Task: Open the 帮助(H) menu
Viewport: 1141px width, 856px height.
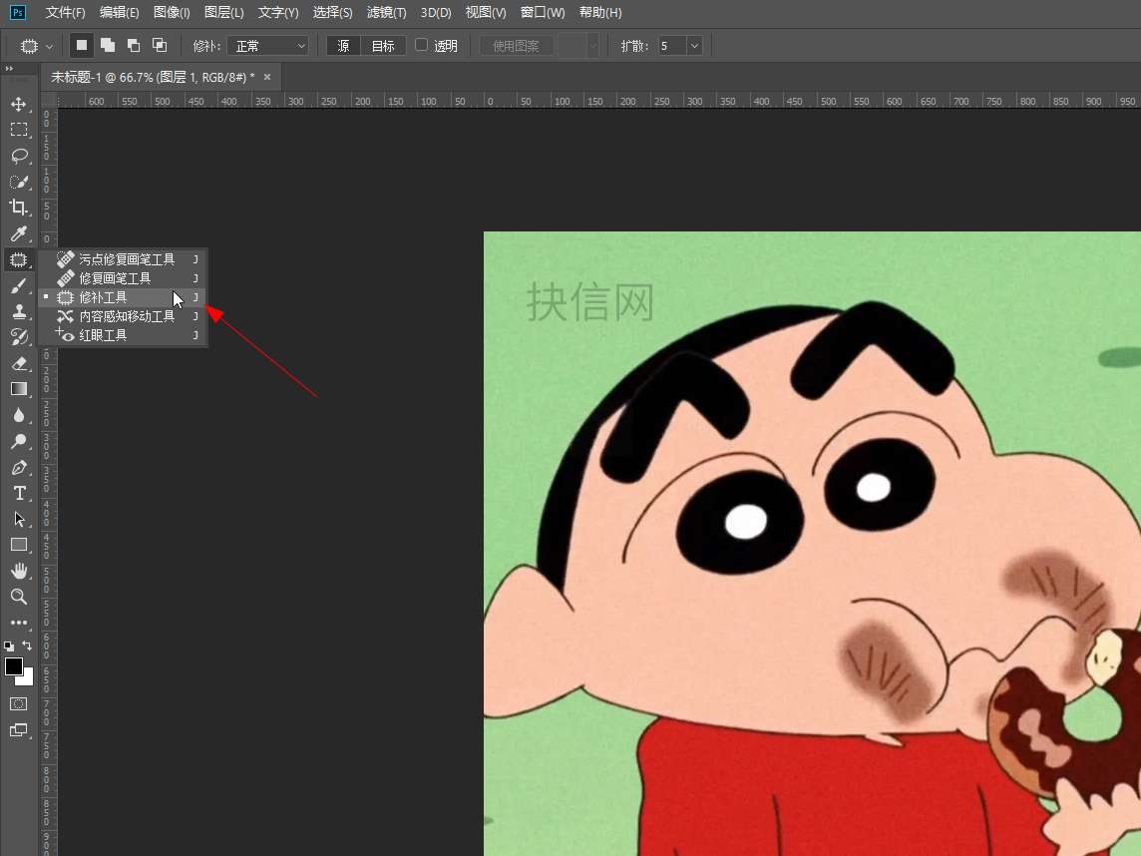Action: click(x=600, y=12)
